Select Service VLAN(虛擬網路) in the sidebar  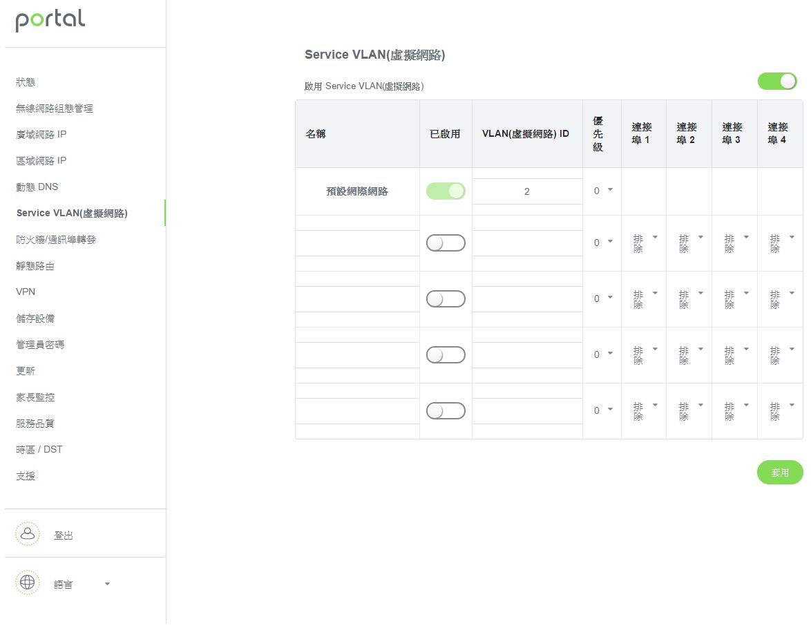pos(72,213)
